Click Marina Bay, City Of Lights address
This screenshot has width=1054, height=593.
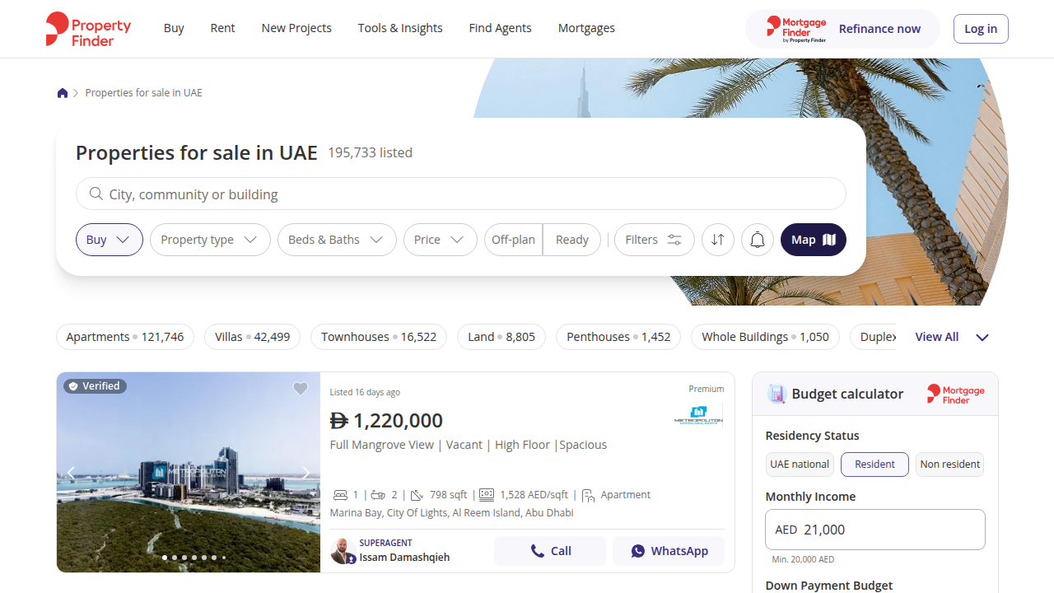tap(451, 512)
